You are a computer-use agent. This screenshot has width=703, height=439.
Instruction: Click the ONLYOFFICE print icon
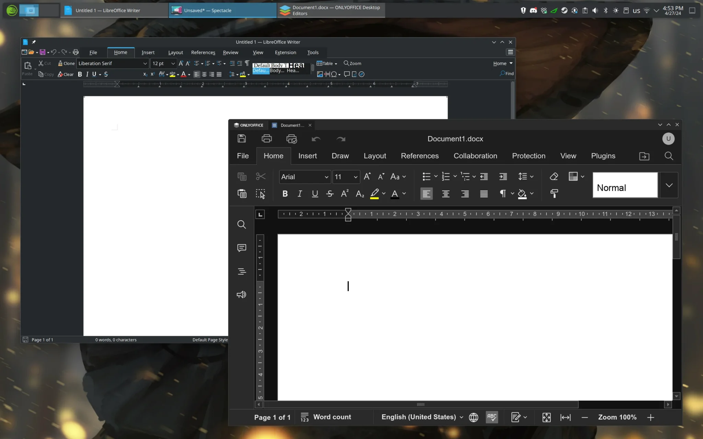(x=267, y=139)
